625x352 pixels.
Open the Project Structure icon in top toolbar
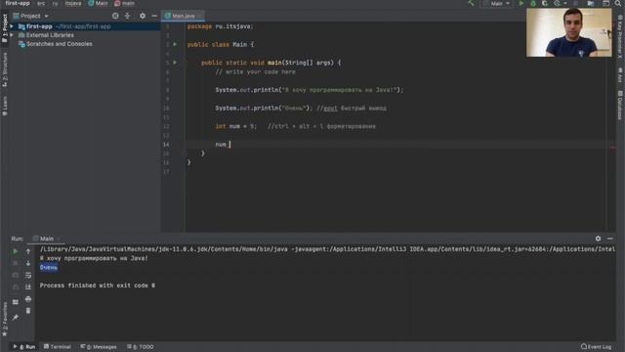[x=591, y=4]
